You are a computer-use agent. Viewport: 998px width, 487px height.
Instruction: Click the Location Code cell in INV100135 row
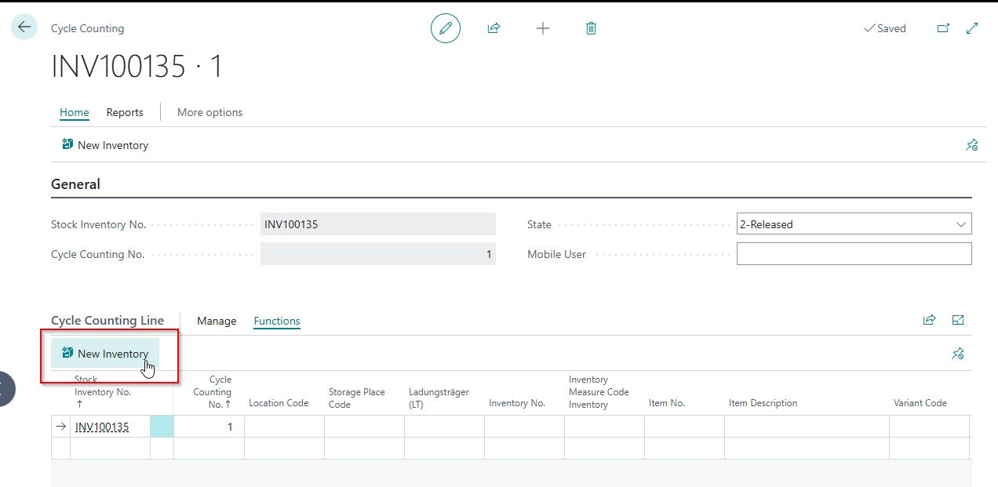coord(284,427)
